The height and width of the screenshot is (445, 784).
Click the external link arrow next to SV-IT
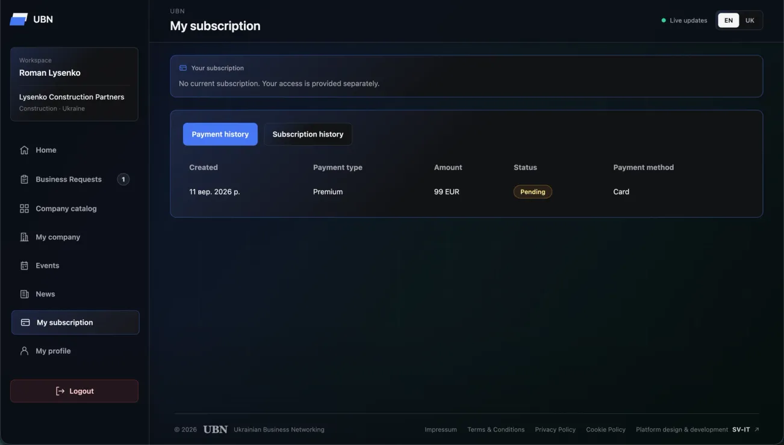point(757,429)
